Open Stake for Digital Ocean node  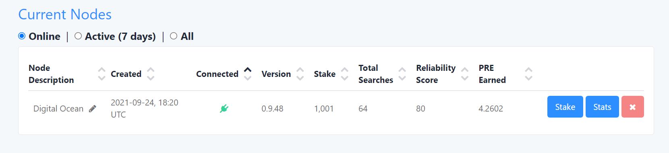(x=565, y=107)
